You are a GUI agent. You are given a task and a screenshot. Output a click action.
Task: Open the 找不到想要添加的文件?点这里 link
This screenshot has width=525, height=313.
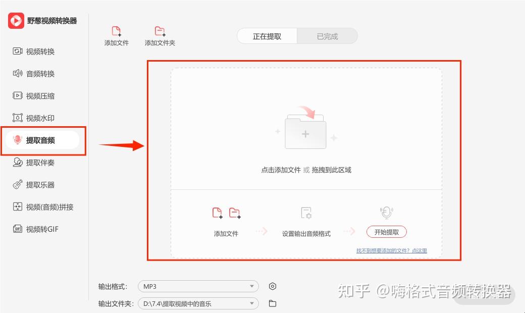click(x=391, y=250)
